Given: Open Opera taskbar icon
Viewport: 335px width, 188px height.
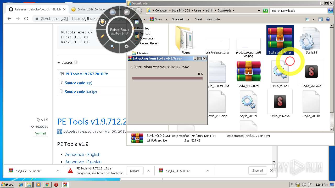Looking at the screenshot, I should tap(56, 185).
